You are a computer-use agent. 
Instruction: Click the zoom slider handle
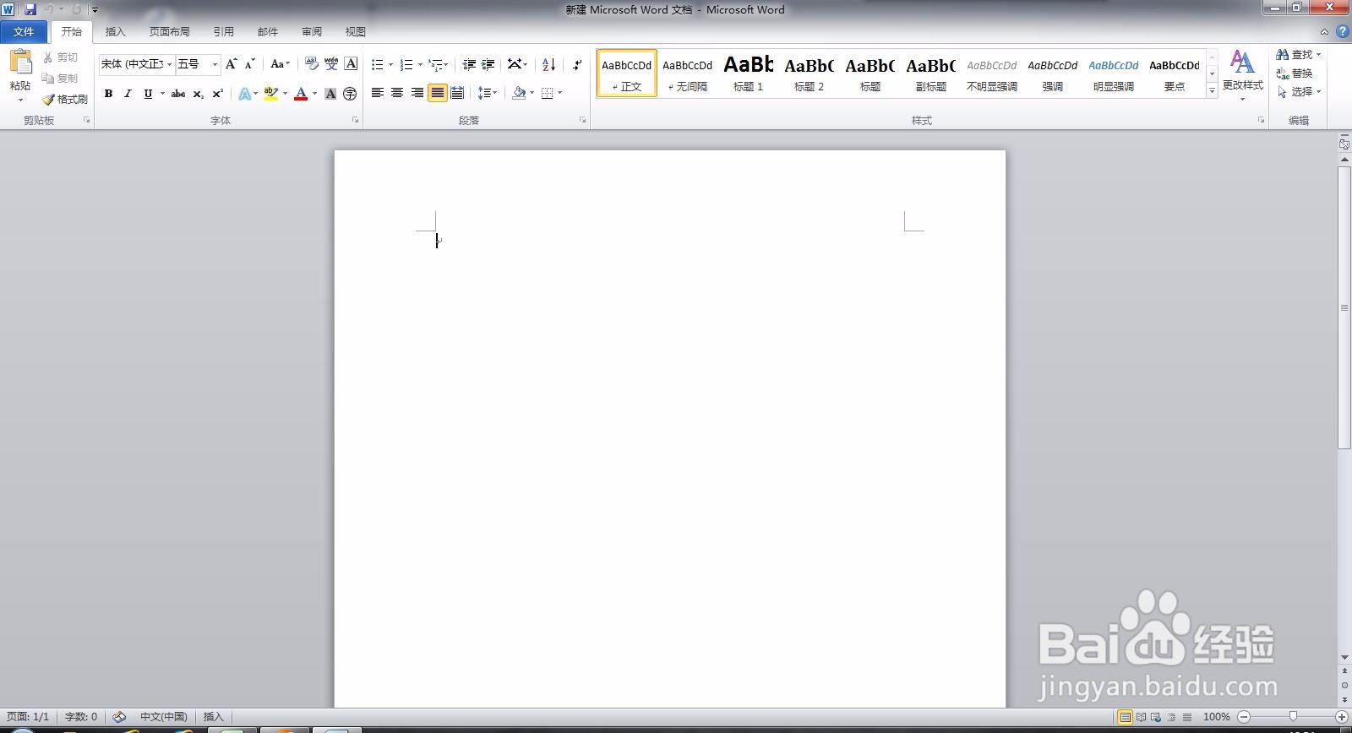pyautogui.click(x=1292, y=717)
